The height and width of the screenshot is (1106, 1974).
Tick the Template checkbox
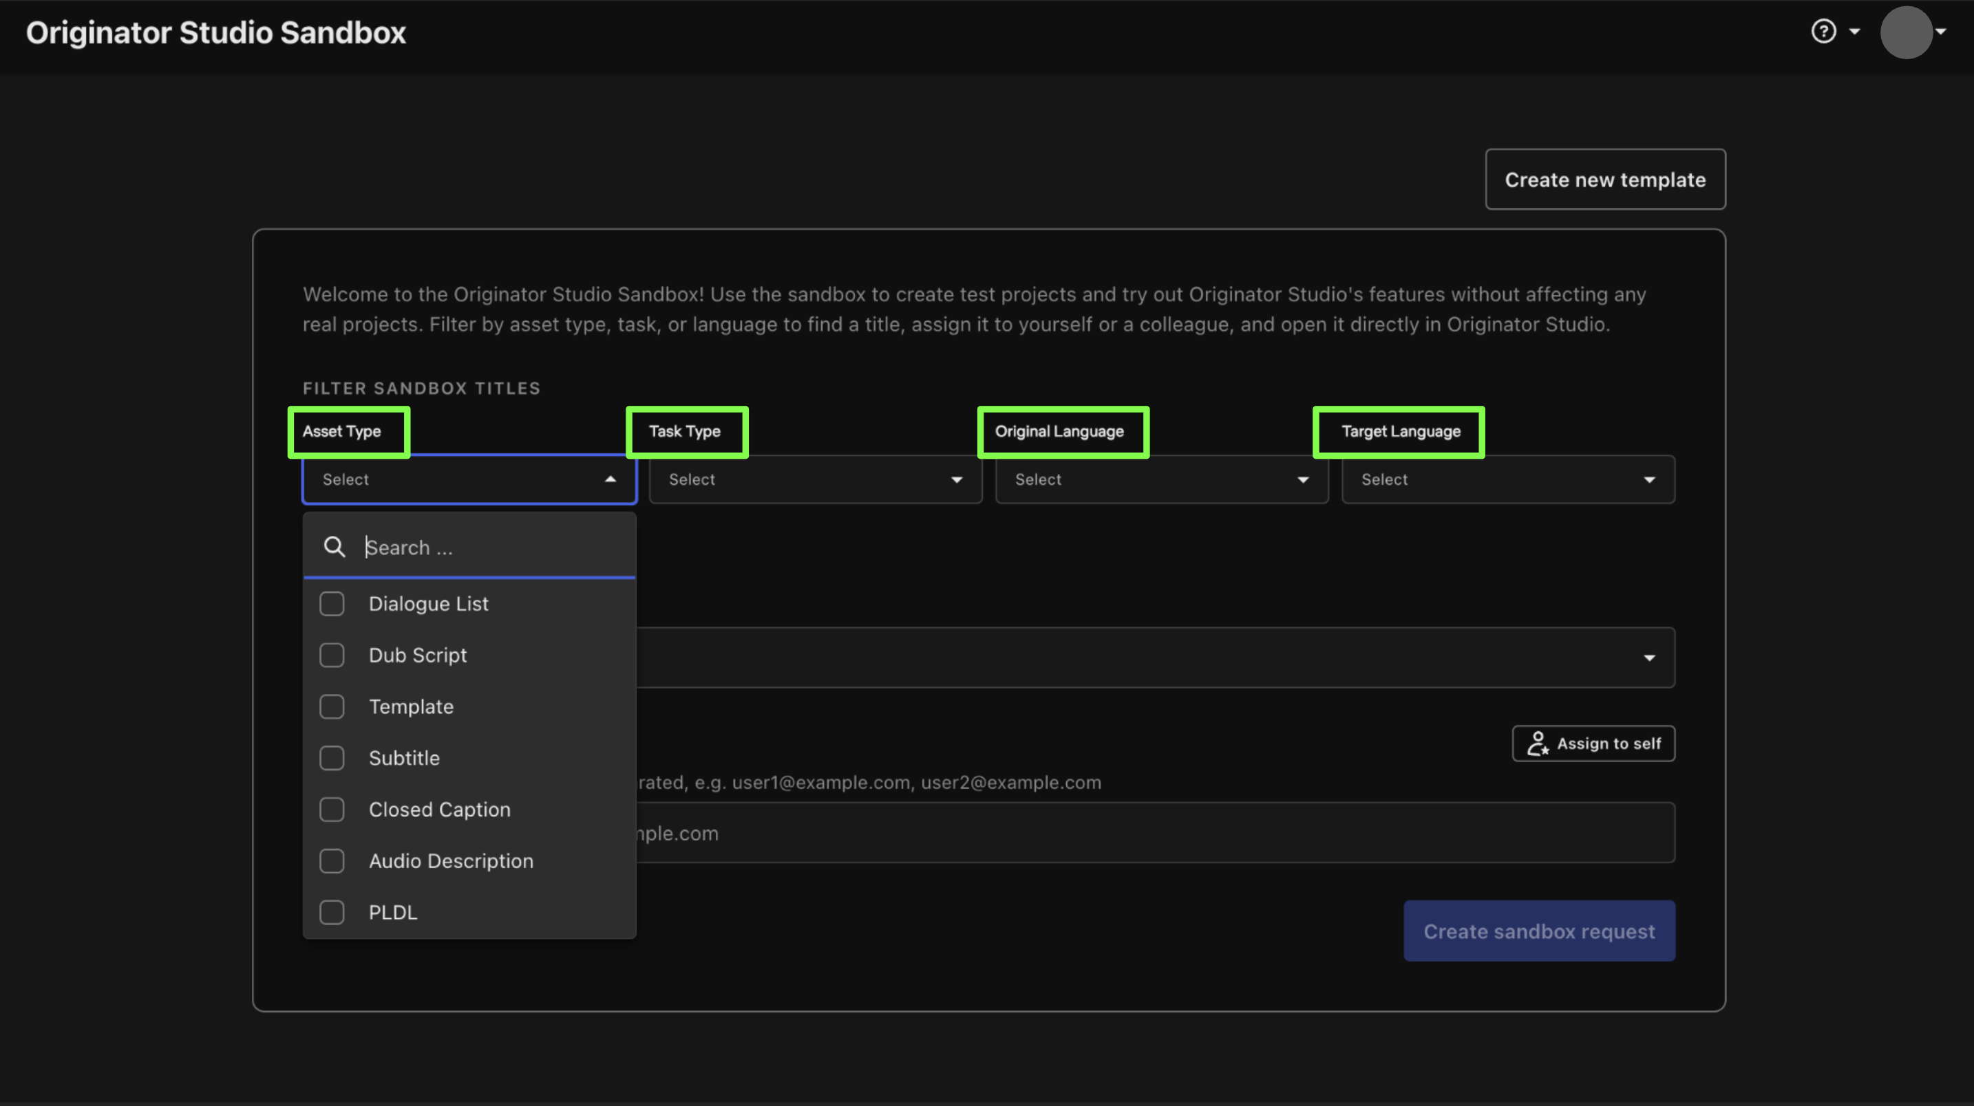(332, 706)
